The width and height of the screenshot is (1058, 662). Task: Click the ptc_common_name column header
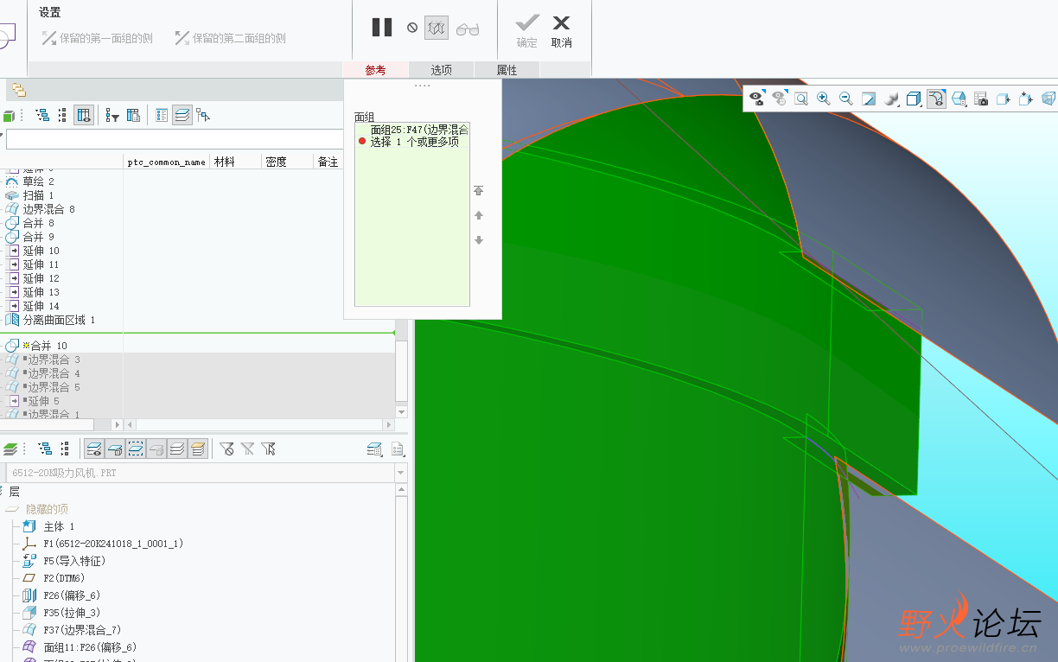point(167,162)
